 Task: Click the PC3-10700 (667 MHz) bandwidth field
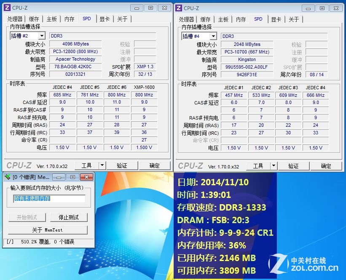(247, 52)
